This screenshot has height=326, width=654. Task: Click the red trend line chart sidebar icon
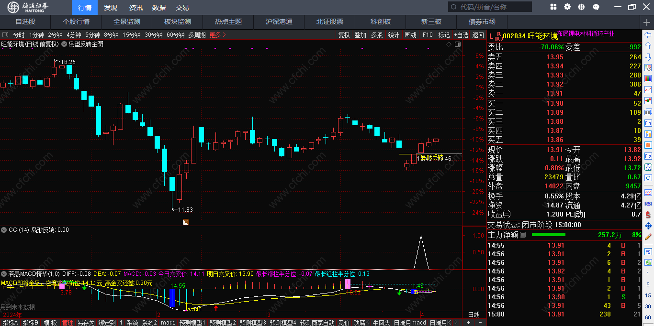click(648, 90)
